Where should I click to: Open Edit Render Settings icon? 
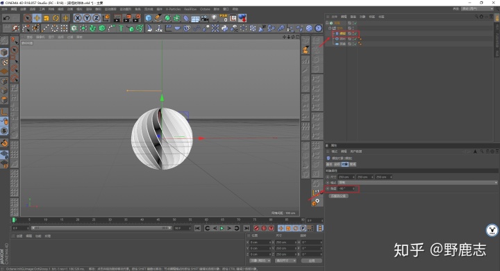[x=136, y=18]
